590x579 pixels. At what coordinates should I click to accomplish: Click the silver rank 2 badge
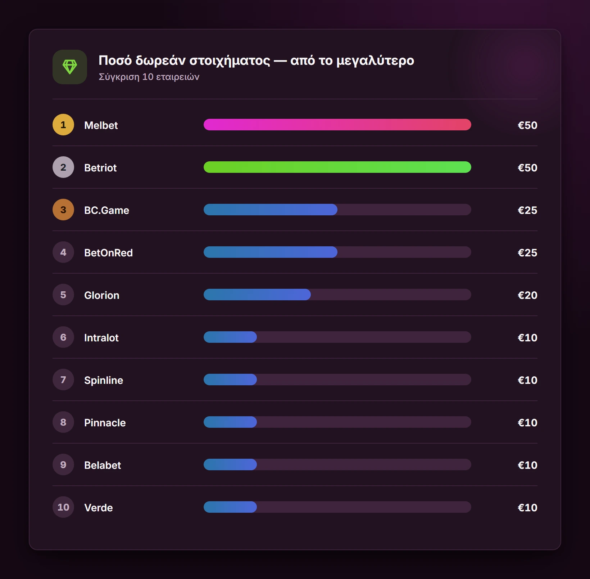point(63,167)
